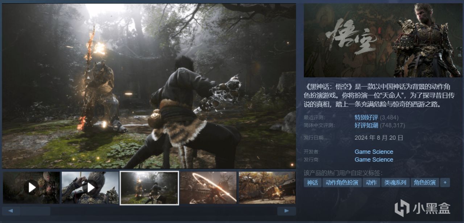Screen dimensions: 464x223
Task: Click the 最近评测 label
Action: 315,118
